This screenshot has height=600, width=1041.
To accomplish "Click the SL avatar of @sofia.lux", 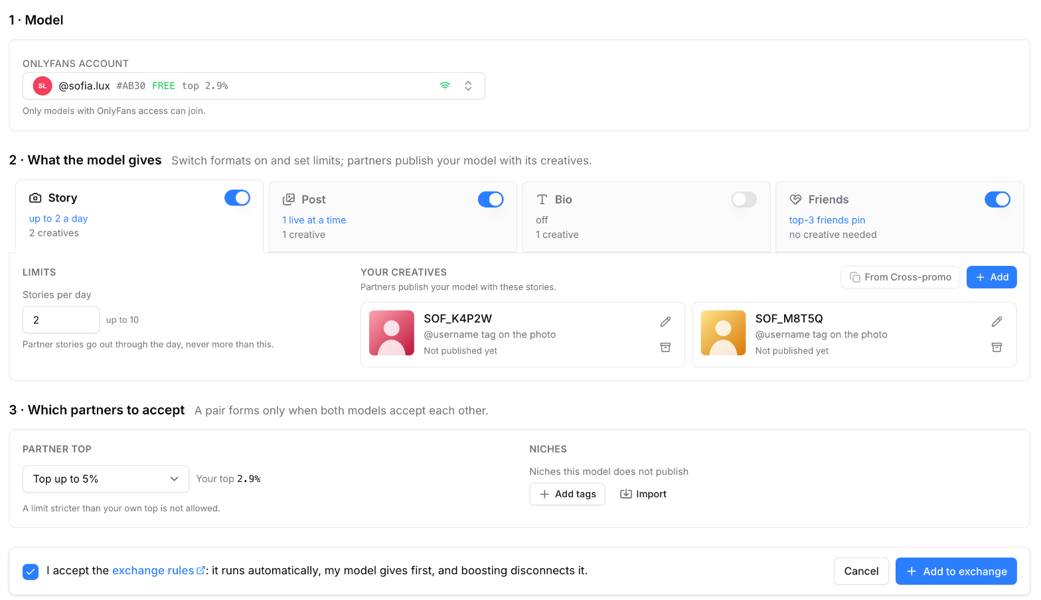I will coord(42,86).
